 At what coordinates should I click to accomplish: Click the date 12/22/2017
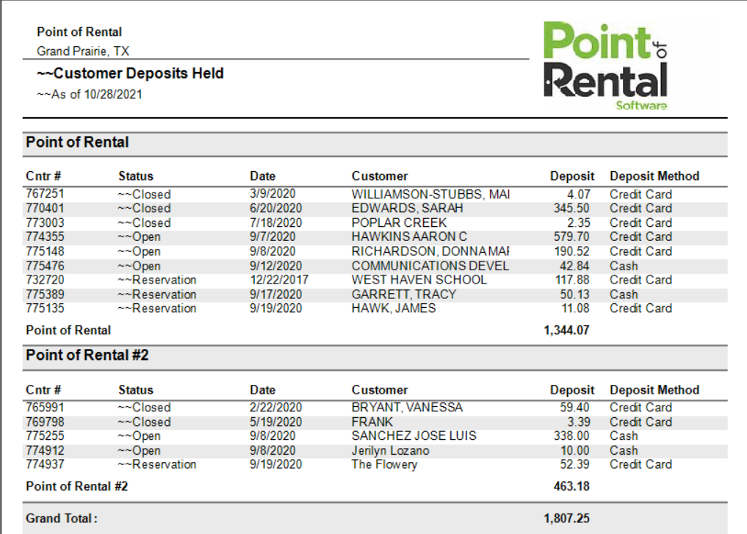tap(279, 280)
